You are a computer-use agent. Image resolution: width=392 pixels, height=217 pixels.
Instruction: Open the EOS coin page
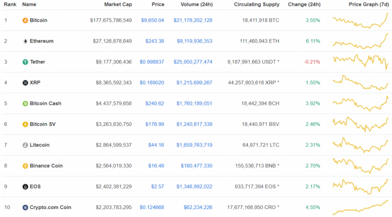pos(35,186)
